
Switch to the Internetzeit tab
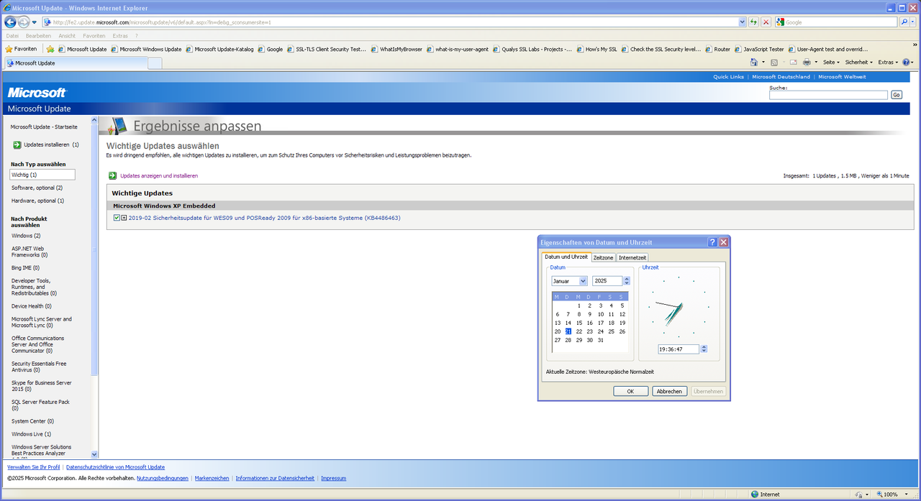coord(632,257)
